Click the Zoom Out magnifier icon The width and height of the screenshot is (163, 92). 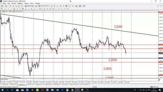coord(63,6)
